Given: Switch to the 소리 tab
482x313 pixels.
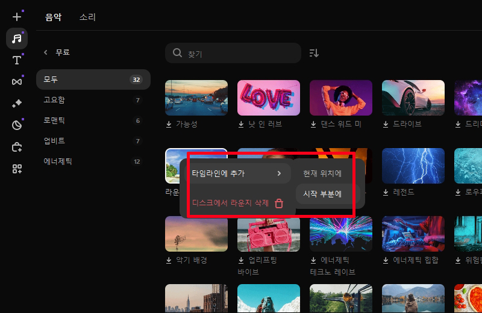Looking at the screenshot, I should (x=87, y=17).
